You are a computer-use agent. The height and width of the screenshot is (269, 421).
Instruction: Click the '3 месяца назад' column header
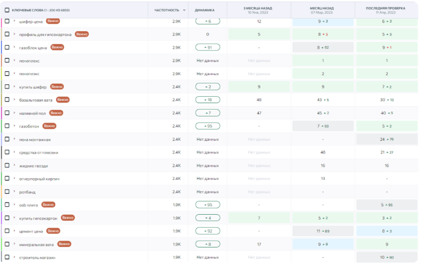258,10
